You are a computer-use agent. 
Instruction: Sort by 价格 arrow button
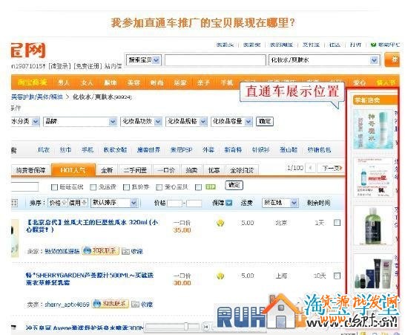[58, 203]
